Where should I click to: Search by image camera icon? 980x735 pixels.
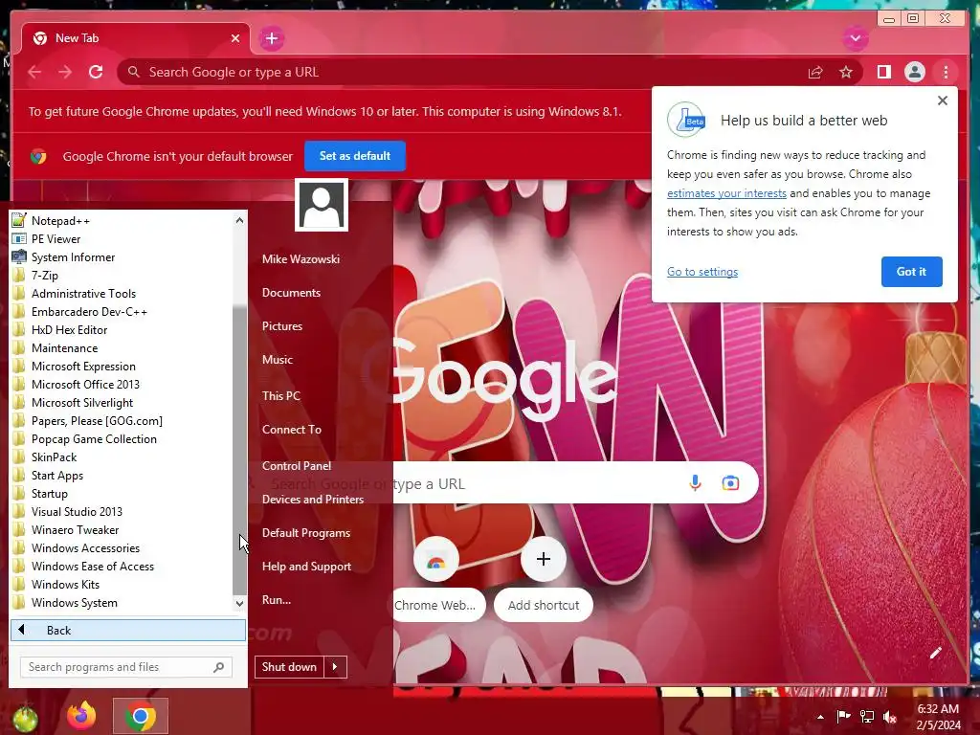pos(730,482)
